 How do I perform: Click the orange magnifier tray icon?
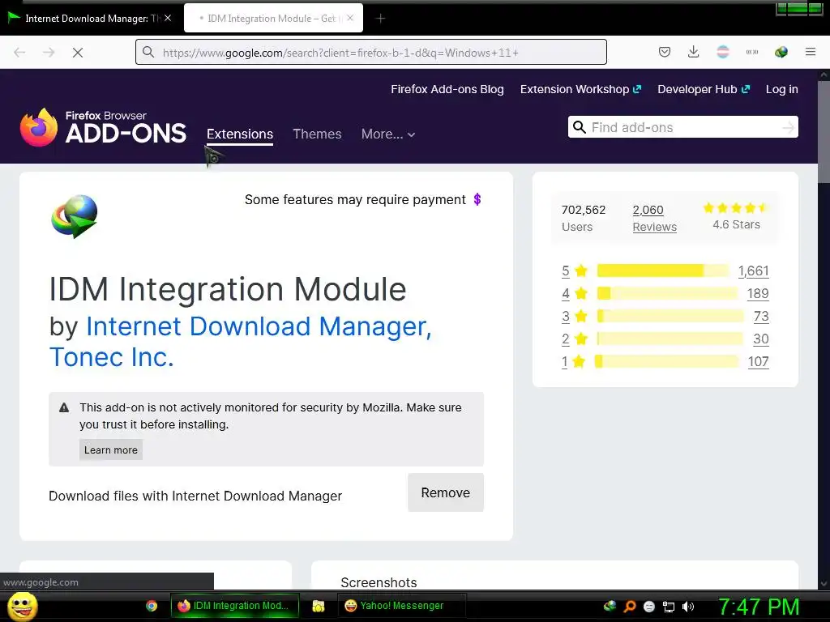point(630,606)
